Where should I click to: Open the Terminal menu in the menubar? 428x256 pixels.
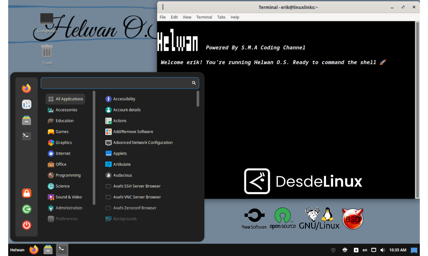pyautogui.click(x=204, y=17)
